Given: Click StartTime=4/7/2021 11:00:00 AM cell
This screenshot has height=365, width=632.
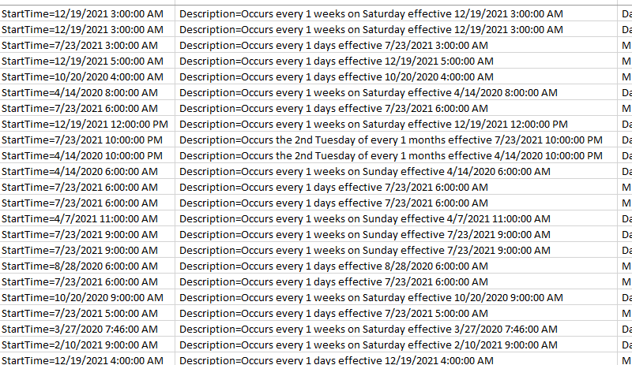Looking at the screenshot, I should coord(88,219).
